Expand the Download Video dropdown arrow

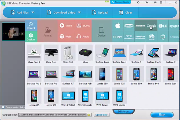click(79, 12)
